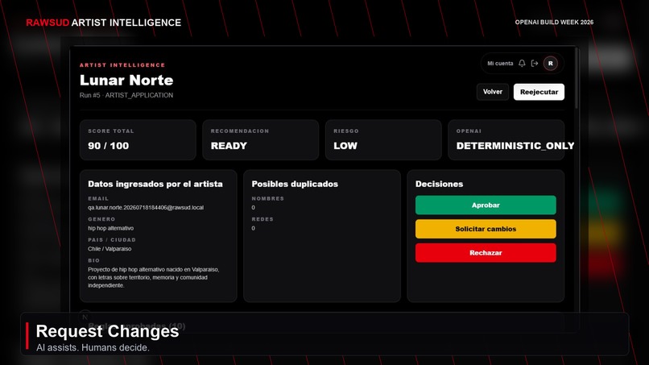The height and width of the screenshot is (365, 649).
Task: Open the notifications bell icon
Action: 522,64
